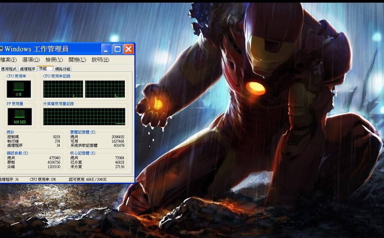Click the 限制 value 4034736
This screenshot has width=384, height=238.
(54, 162)
